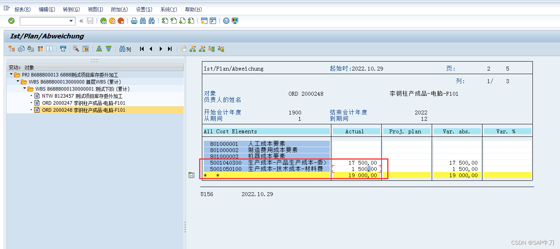Jump to last column arrow
This screenshot has width=560, height=249.
pyautogui.click(x=170, y=49)
